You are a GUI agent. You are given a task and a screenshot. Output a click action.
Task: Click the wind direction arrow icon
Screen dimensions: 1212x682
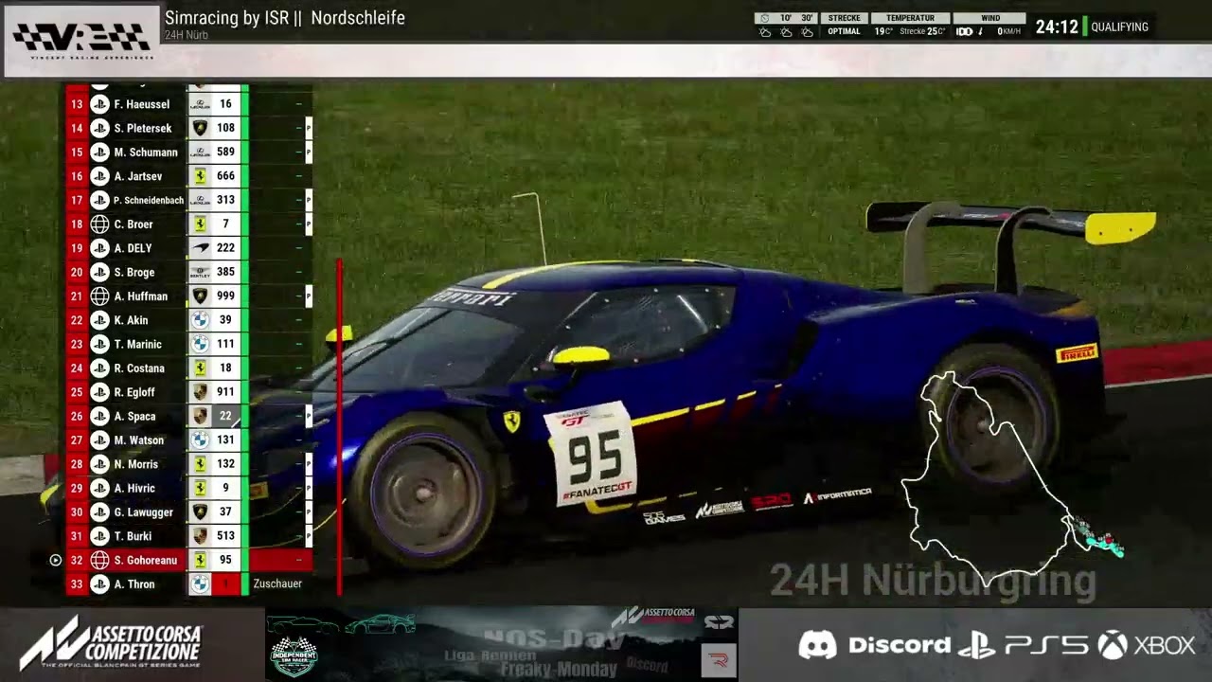(x=980, y=31)
